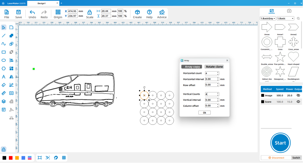Viewport: 304px width, 163px height.
Task: Open the 1.BasicGraphics category dropdown
Action: [x=268, y=19]
